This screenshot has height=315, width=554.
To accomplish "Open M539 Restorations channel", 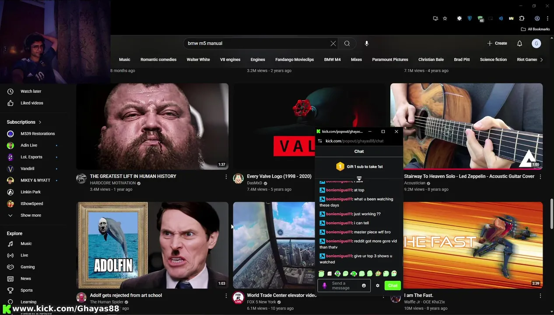I will point(37,134).
